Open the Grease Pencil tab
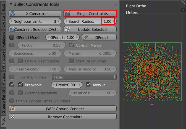The height and width of the screenshot is (129, 186). (3, 102)
